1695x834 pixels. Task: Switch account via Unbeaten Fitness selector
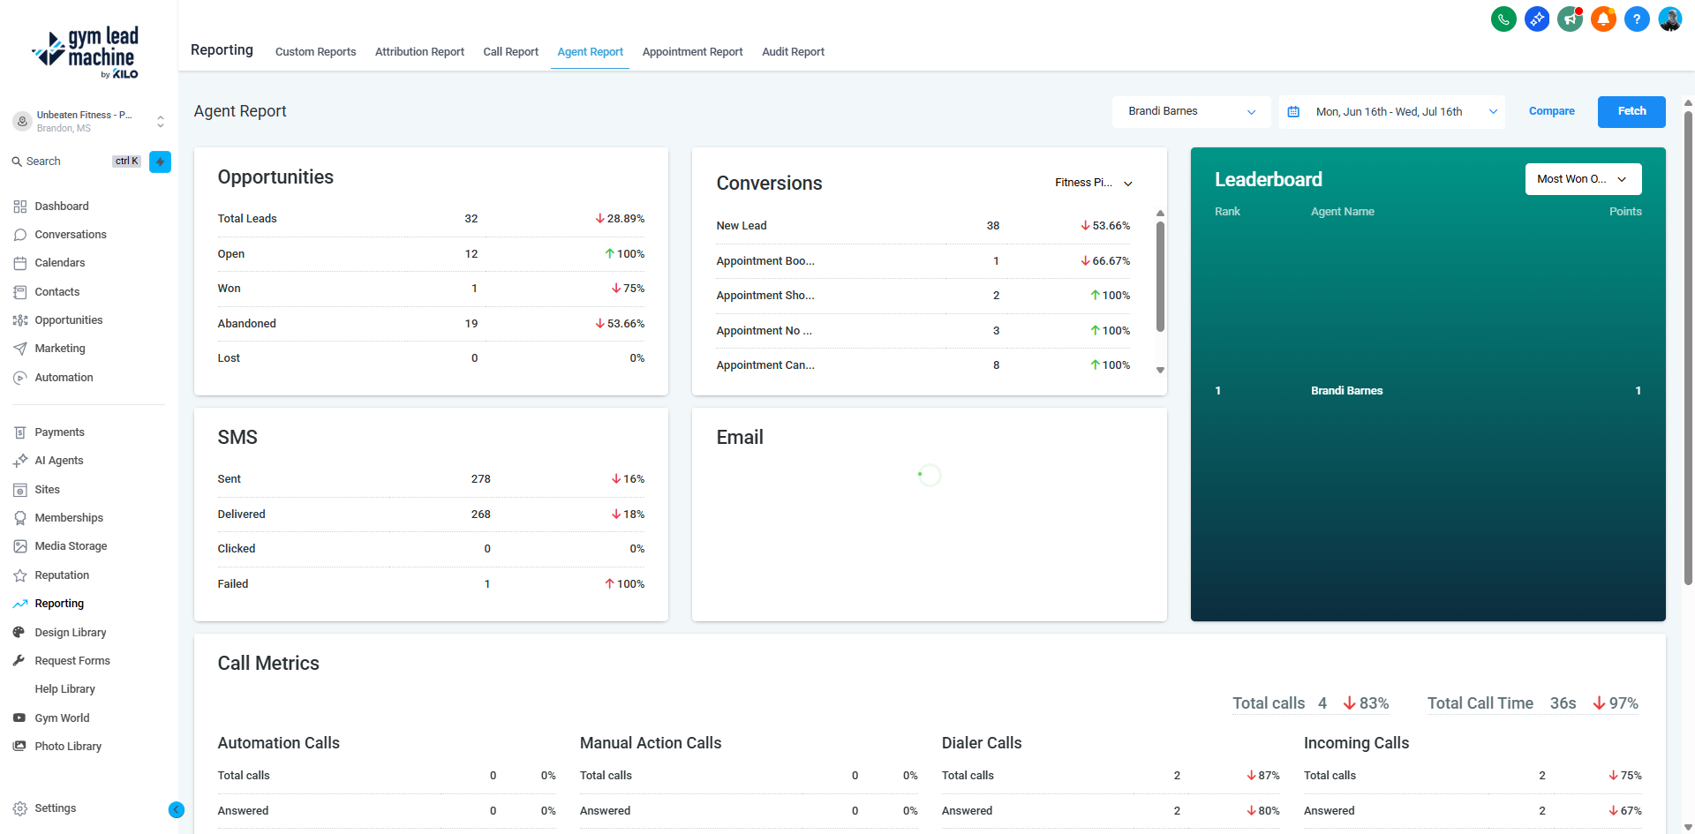[88, 122]
